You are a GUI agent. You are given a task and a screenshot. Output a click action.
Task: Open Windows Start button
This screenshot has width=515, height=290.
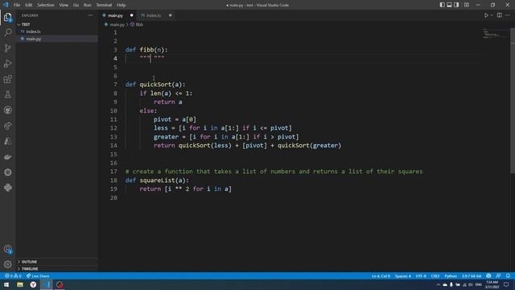(x=6, y=284)
